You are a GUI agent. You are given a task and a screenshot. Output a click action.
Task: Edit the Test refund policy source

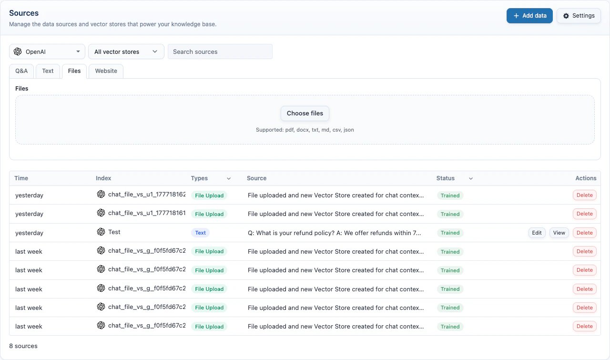click(537, 232)
